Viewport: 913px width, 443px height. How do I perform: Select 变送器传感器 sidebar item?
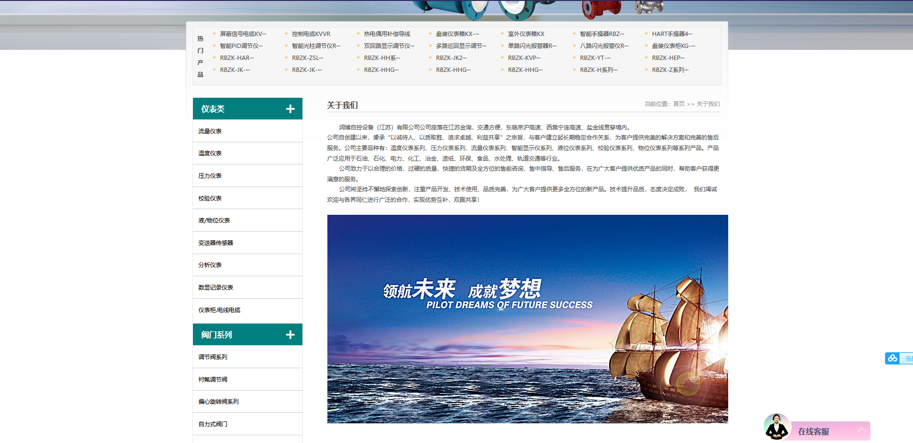click(216, 243)
